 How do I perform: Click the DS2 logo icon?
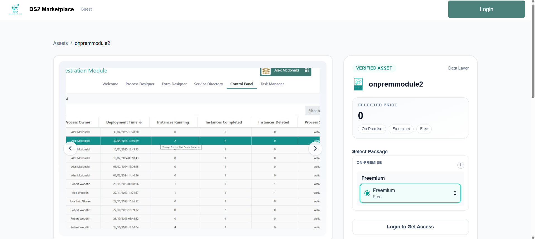point(15,9)
